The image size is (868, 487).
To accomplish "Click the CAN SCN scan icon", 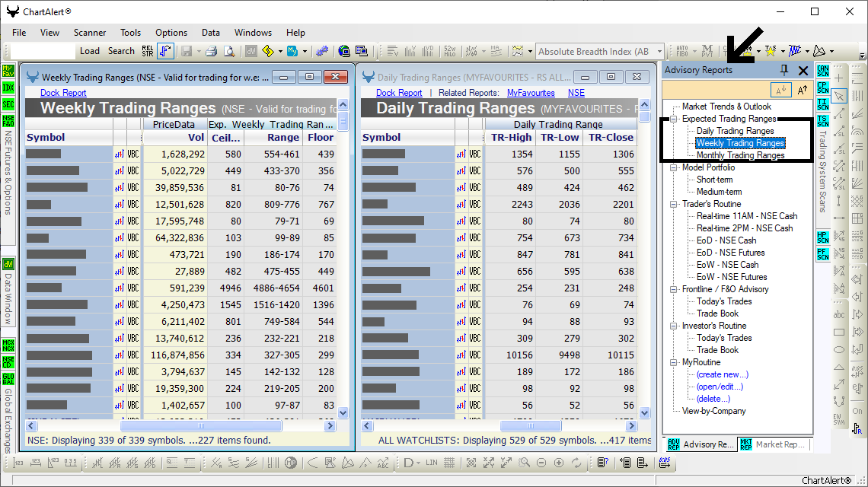I will point(823,71).
